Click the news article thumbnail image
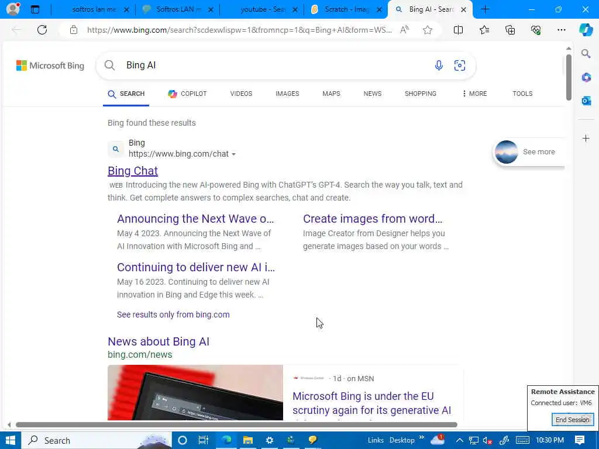The width and height of the screenshot is (599, 449). point(195,392)
